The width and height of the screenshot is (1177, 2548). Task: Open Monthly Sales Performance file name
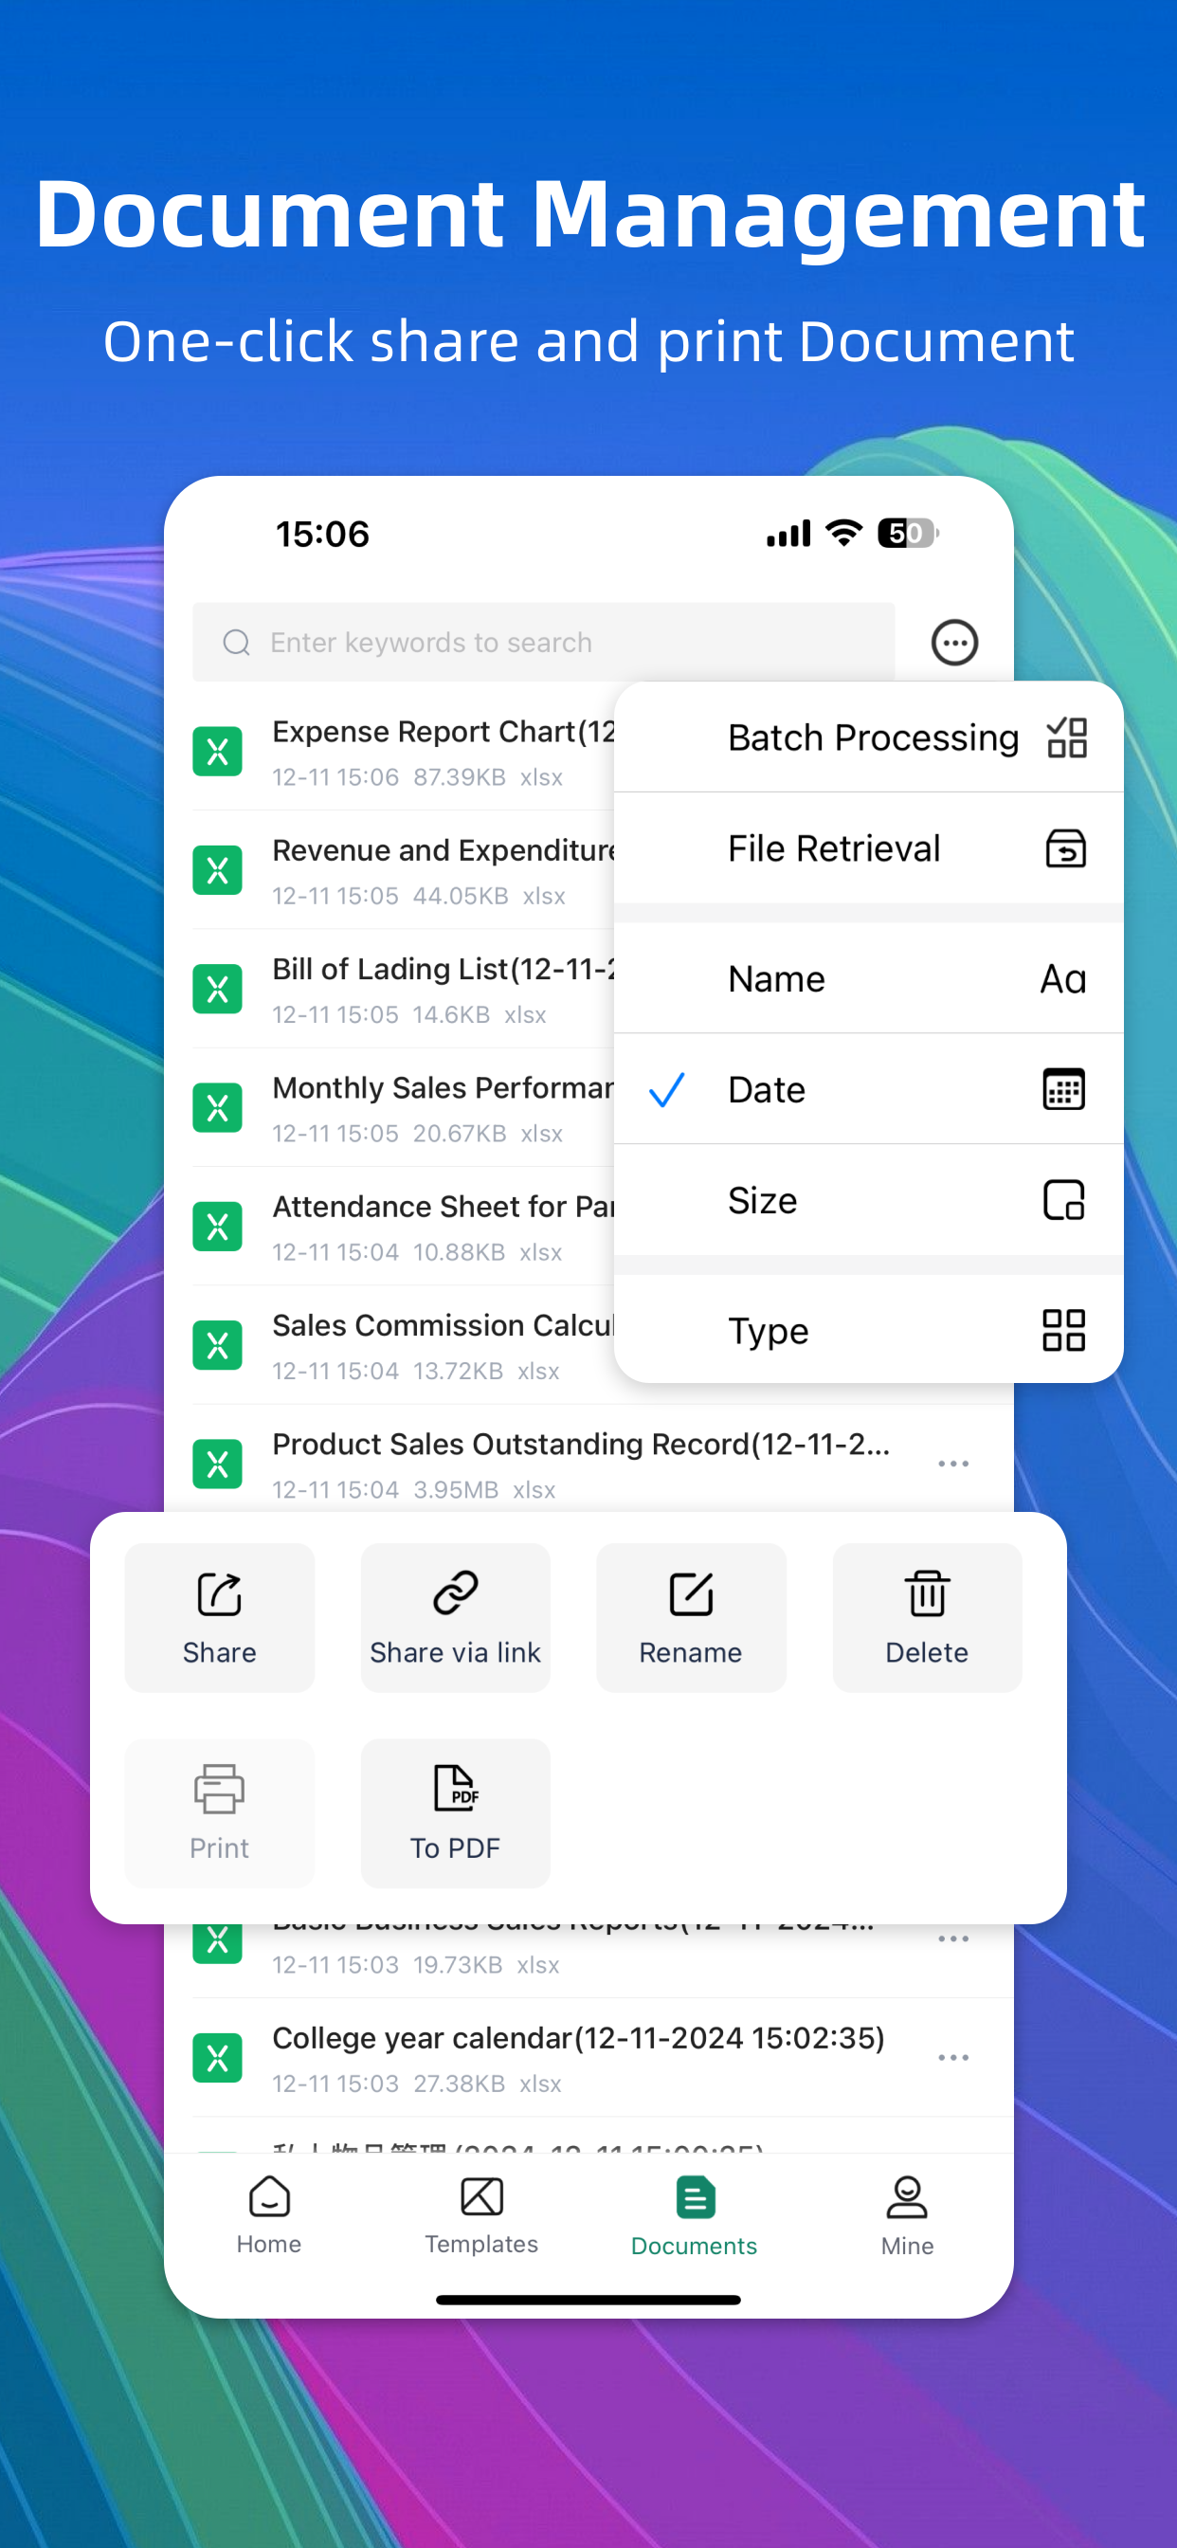pyautogui.click(x=444, y=1088)
